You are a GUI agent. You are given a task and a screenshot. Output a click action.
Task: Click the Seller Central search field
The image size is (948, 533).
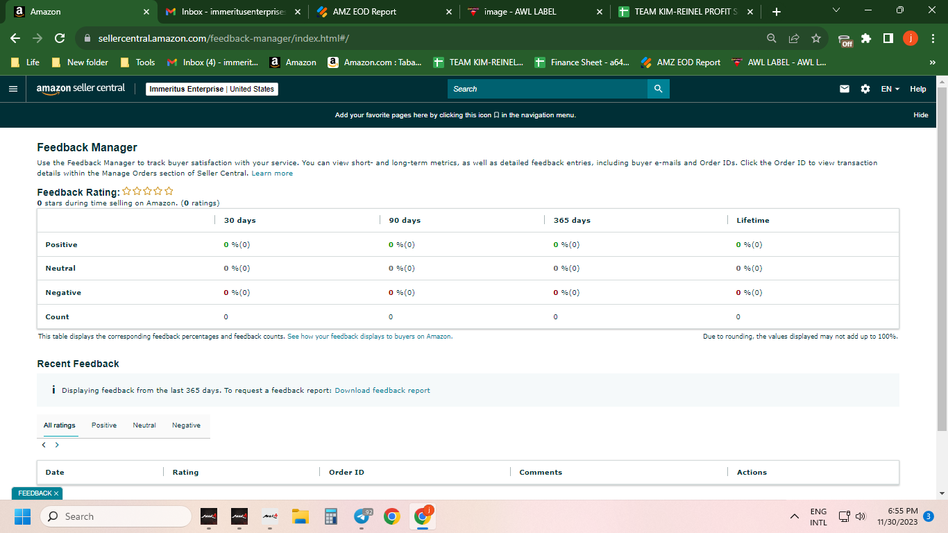[x=548, y=89]
